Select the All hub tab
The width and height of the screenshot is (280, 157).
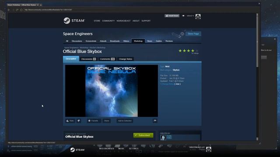[x=67, y=41]
